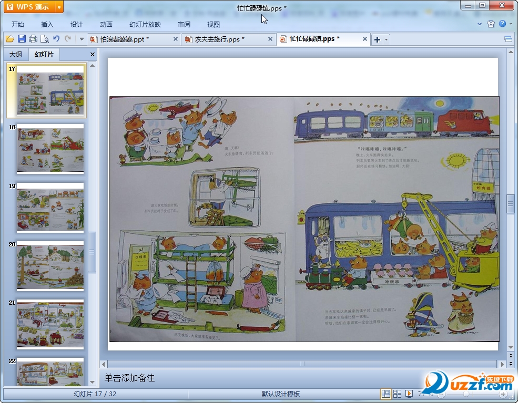Click the horizontal scrollbar thumb
Image resolution: width=518 pixels, height=403 pixels.
302,364
